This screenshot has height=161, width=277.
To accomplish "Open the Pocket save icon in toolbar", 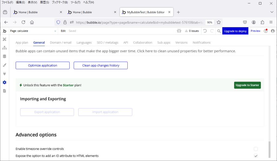I will [245, 22].
